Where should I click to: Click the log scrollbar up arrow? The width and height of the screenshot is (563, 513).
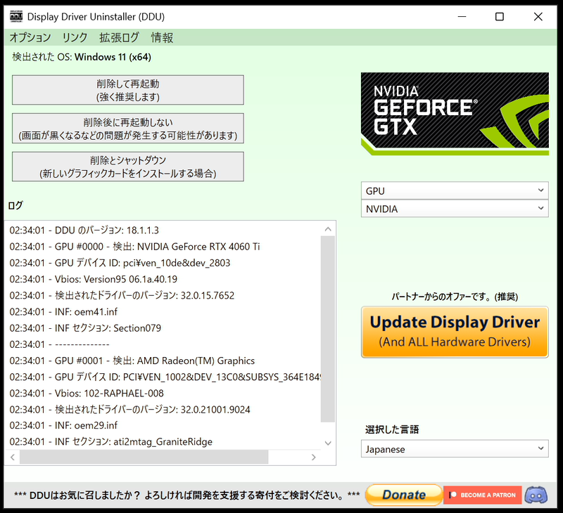328,228
